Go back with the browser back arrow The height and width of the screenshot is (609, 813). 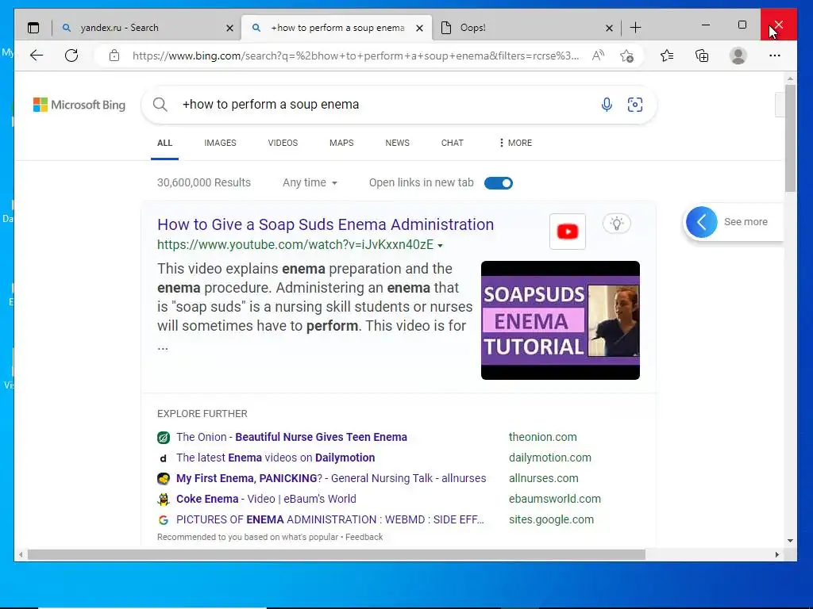click(37, 56)
